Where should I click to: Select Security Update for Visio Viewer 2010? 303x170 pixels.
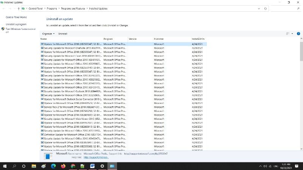(123, 119)
